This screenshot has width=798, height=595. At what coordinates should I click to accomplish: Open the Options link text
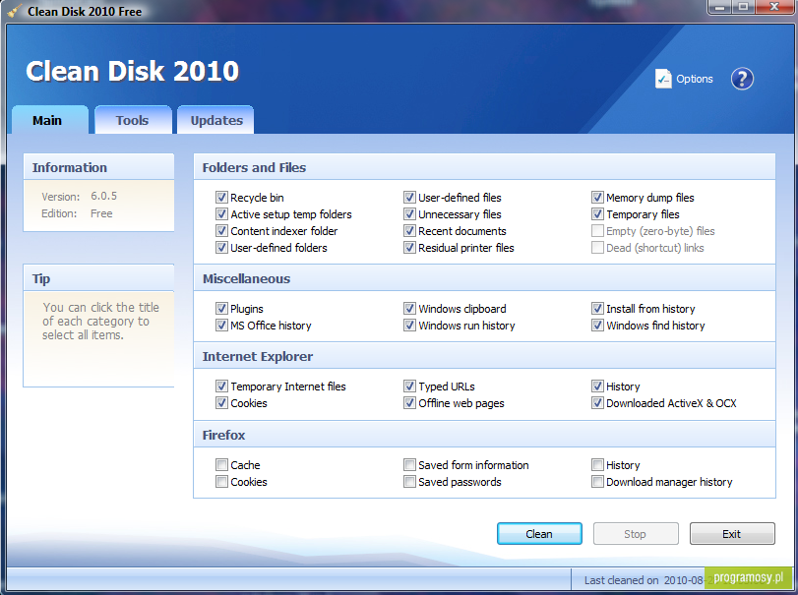point(694,79)
